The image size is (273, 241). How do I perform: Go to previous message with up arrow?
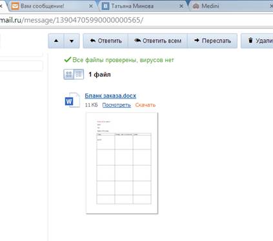coord(56,41)
